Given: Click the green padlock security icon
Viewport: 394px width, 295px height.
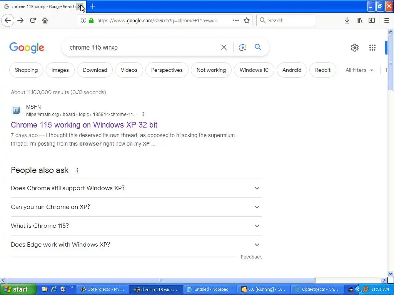Looking at the screenshot, I should [x=91, y=20].
